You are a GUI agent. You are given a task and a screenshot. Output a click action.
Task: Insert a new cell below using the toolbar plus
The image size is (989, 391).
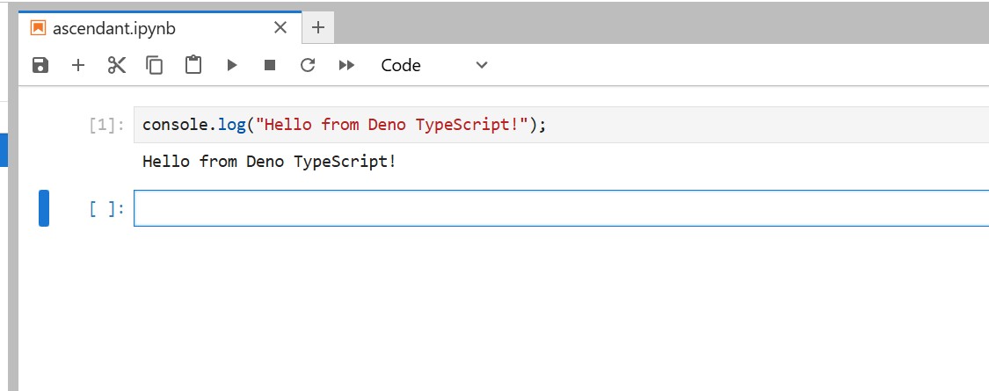pyautogui.click(x=78, y=65)
